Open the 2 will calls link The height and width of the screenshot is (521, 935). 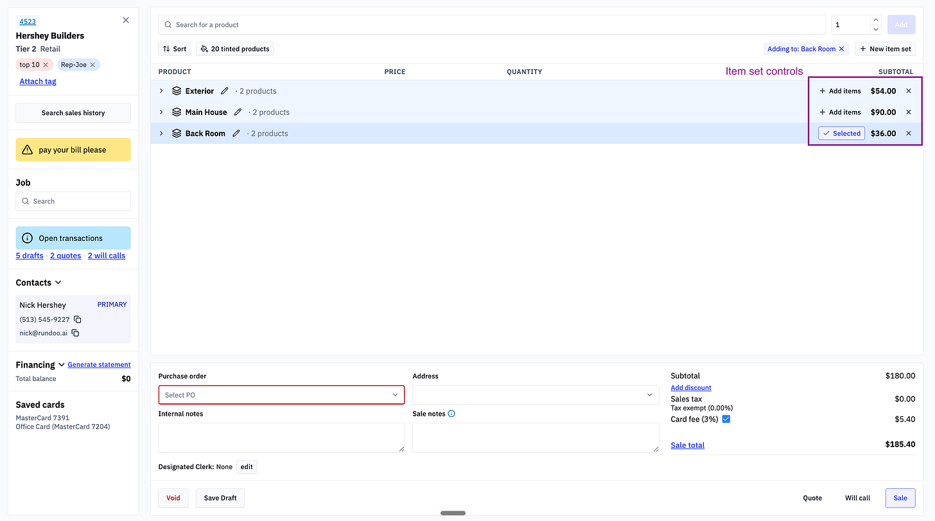pyautogui.click(x=107, y=256)
